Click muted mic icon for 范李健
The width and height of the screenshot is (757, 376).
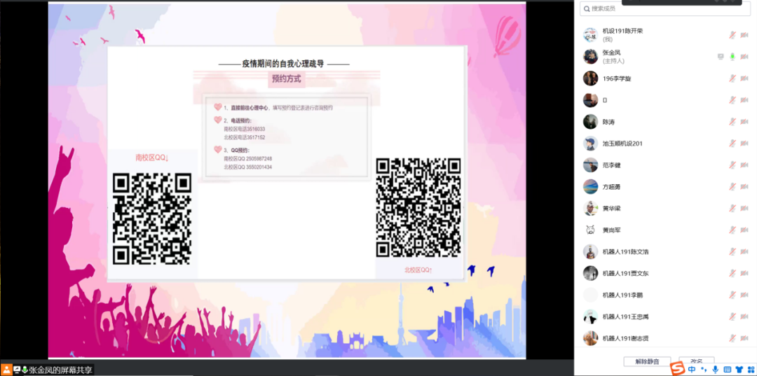tap(732, 165)
